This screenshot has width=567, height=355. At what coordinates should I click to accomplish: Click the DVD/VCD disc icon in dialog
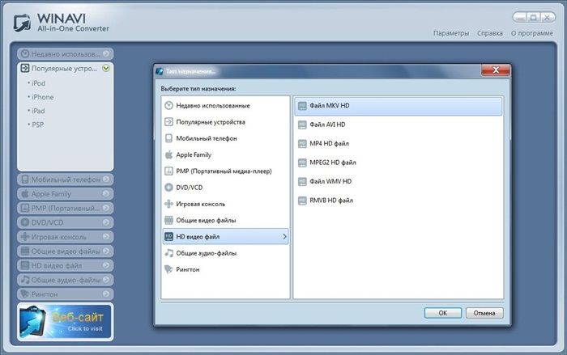coord(168,188)
